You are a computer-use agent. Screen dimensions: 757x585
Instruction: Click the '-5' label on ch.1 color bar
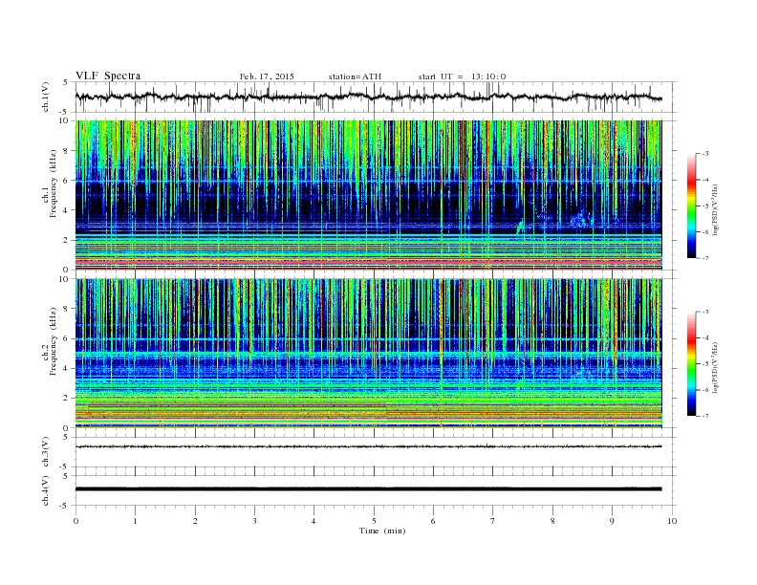point(705,206)
